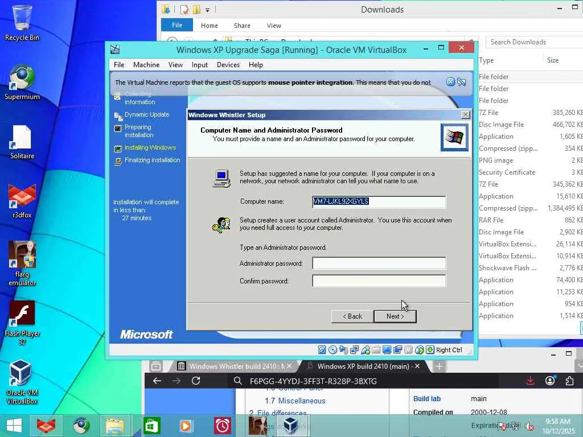Click the network adapters indicator in VirtualBox status bar
583x437 pixels.
354,350
